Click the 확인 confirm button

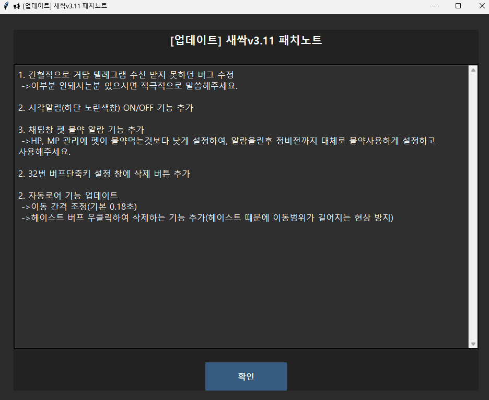pos(246,376)
